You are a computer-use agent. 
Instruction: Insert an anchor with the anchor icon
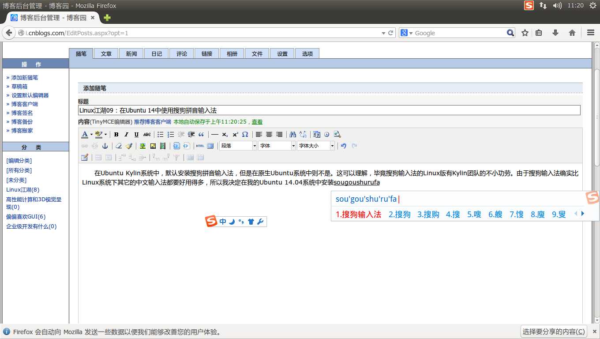click(105, 146)
